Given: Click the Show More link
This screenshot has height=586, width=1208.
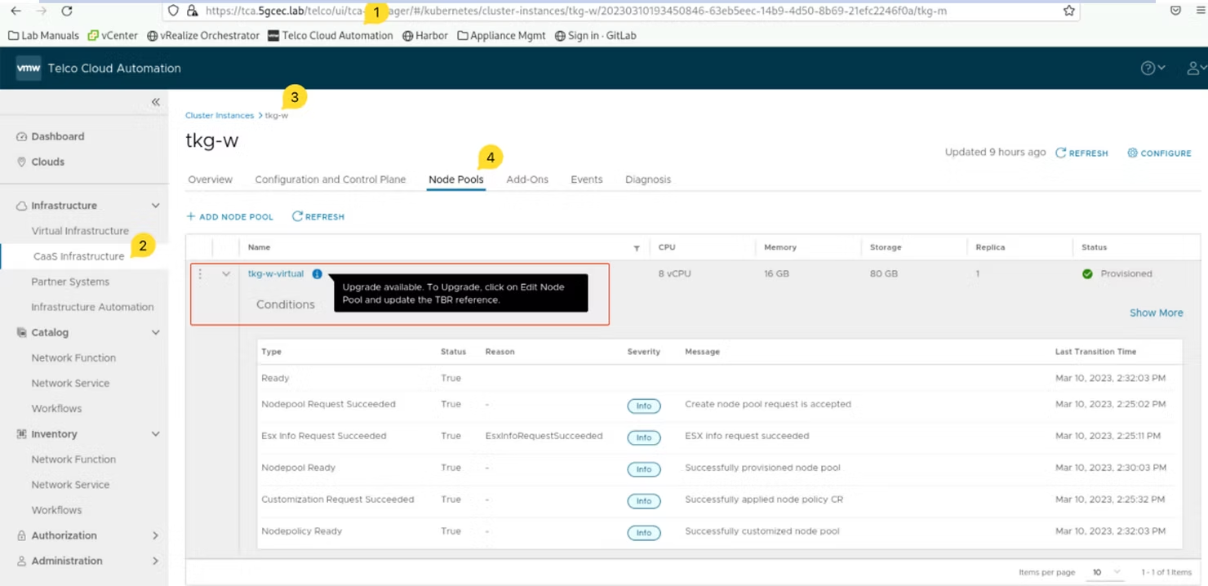Looking at the screenshot, I should 1156,313.
